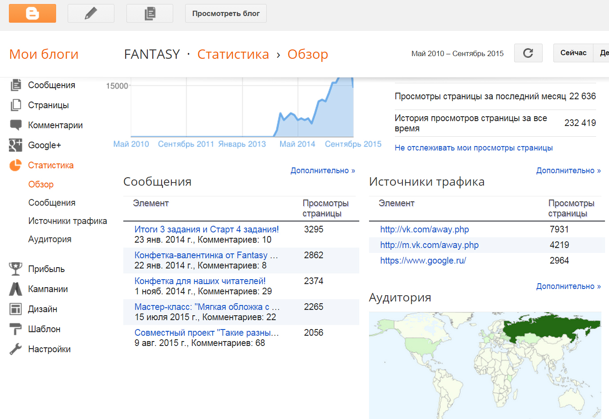Image resolution: width=609 pixels, height=419 pixels.
Task: Open Прибыль in the sidebar
Action: pyautogui.click(x=46, y=269)
